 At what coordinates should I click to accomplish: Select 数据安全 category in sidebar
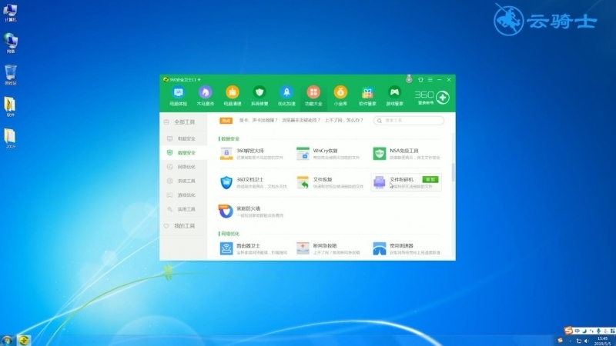(183, 152)
